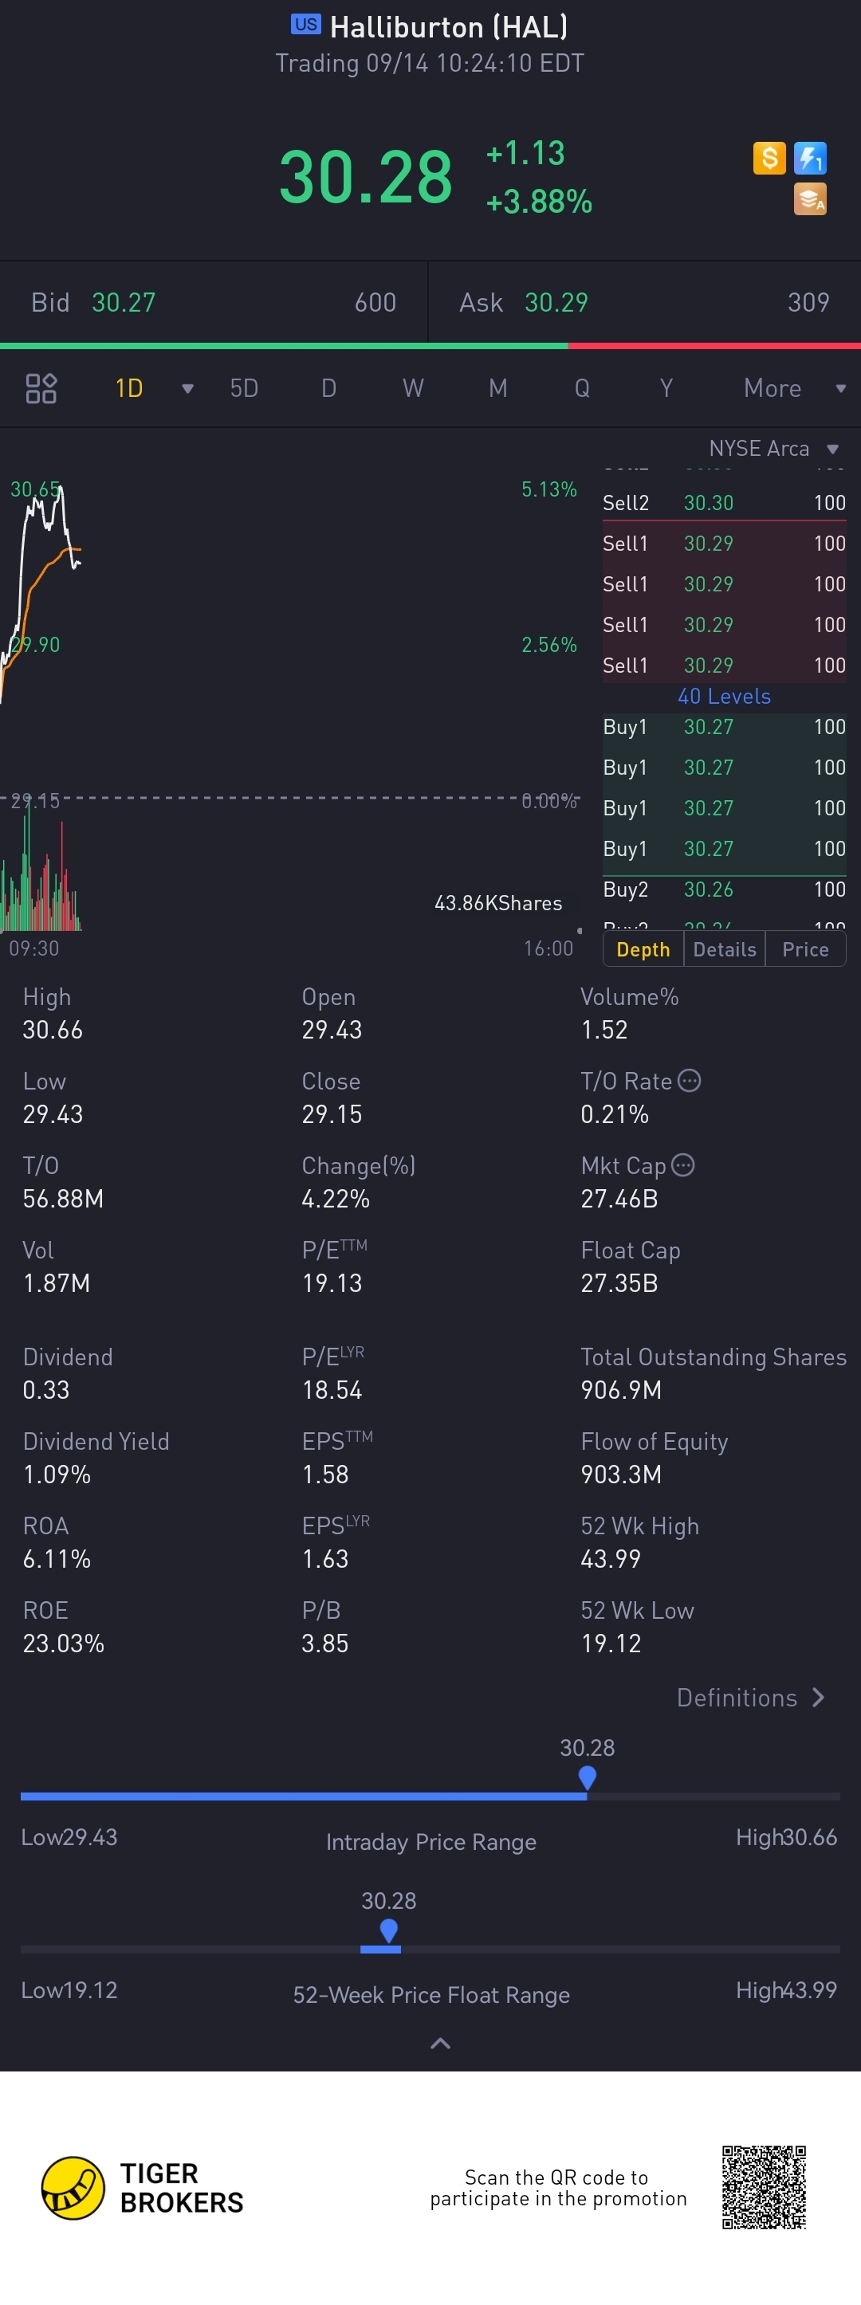Tap the blue lightning bolt icon
The height and width of the screenshot is (2305, 861).
[810, 159]
